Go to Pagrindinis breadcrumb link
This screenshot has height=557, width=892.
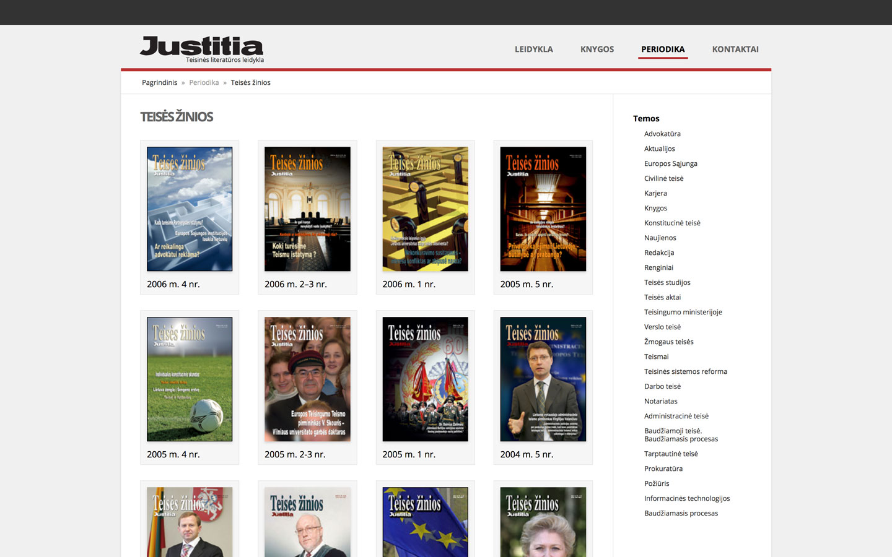pyautogui.click(x=159, y=82)
